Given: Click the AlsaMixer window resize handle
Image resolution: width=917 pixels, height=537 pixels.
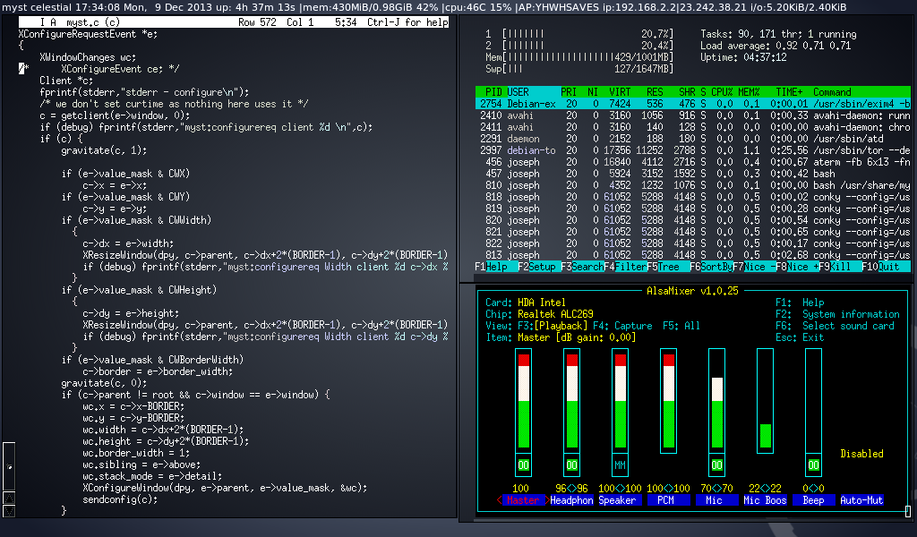Looking at the screenshot, I should 907,512.
